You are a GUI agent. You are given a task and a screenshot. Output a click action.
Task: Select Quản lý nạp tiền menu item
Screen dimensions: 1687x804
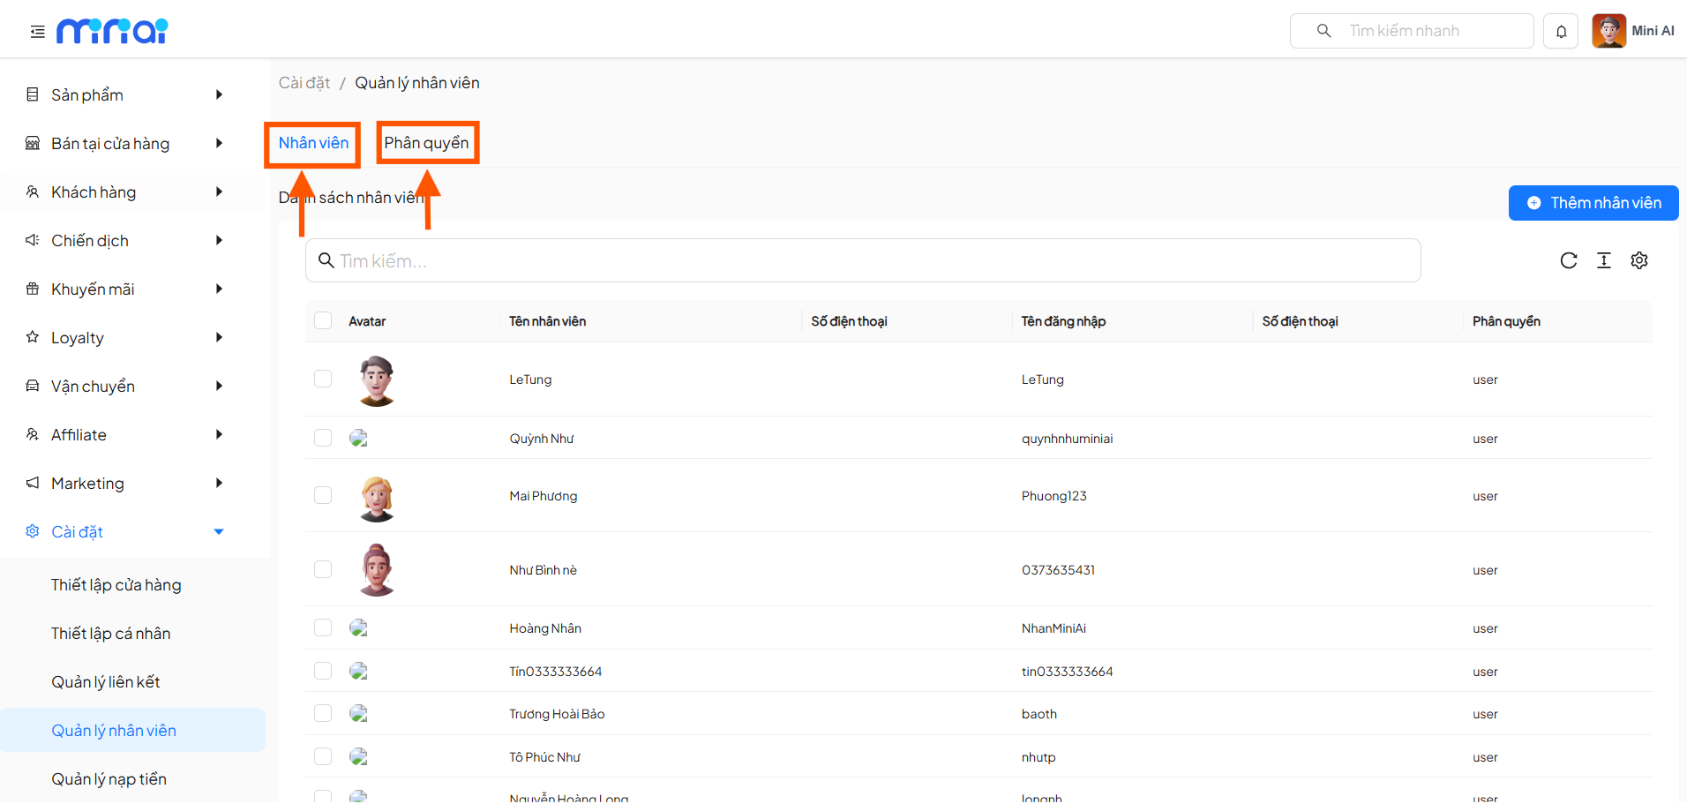click(109, 778)
